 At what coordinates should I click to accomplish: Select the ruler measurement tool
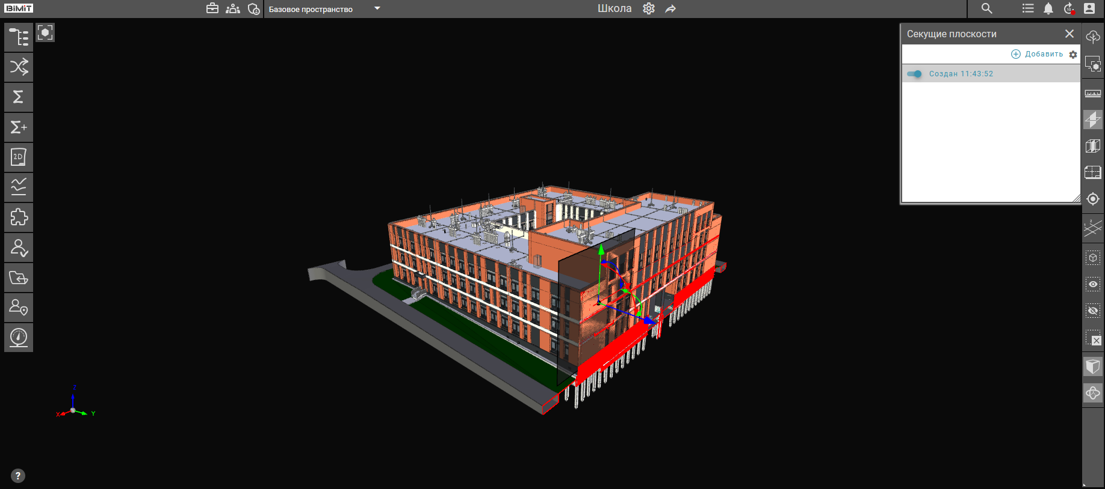coord(1092,94)
